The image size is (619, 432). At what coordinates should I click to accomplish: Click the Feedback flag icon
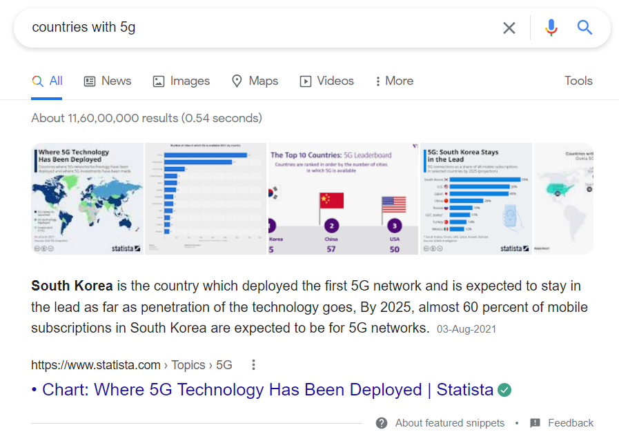tap(535, 423)
